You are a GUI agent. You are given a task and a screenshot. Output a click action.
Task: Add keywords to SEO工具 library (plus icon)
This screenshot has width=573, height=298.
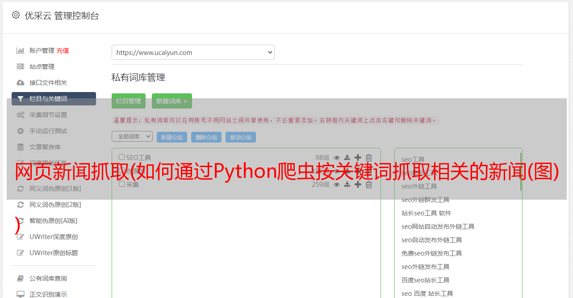pos(358,158)
